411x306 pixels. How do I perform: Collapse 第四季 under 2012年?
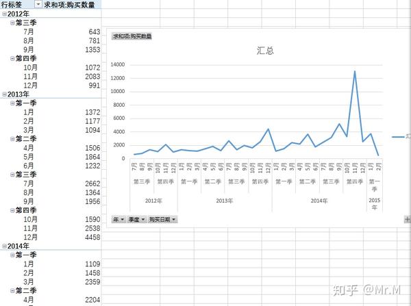tap(12, 58)
